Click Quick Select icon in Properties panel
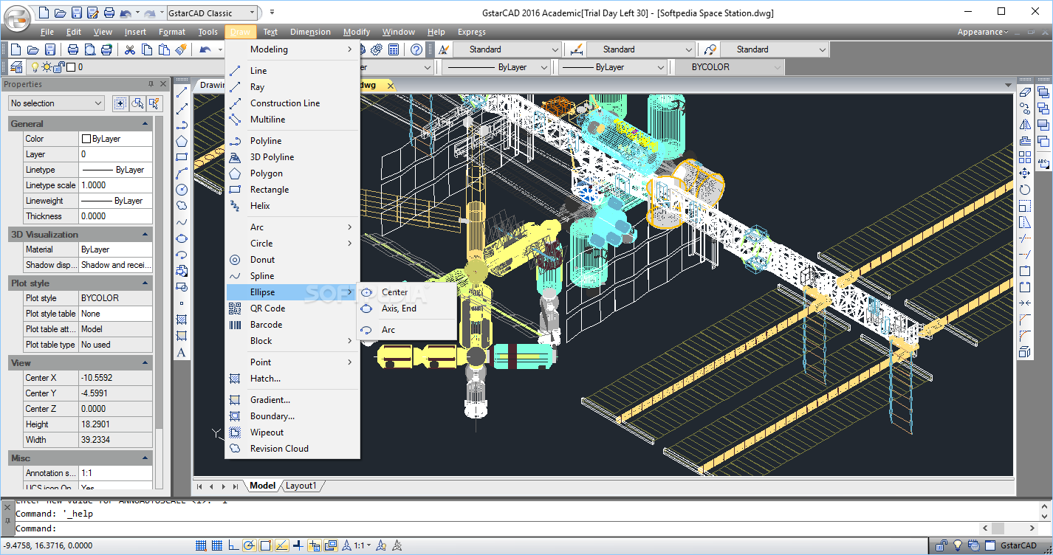The width and height of the screenshot is (1053, 555). point(154,103)
